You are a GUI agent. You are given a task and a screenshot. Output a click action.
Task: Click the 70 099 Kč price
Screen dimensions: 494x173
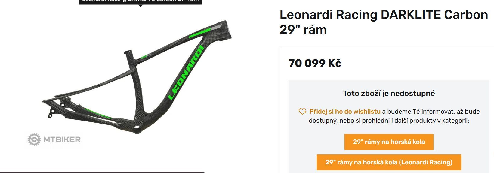point(315,63)
